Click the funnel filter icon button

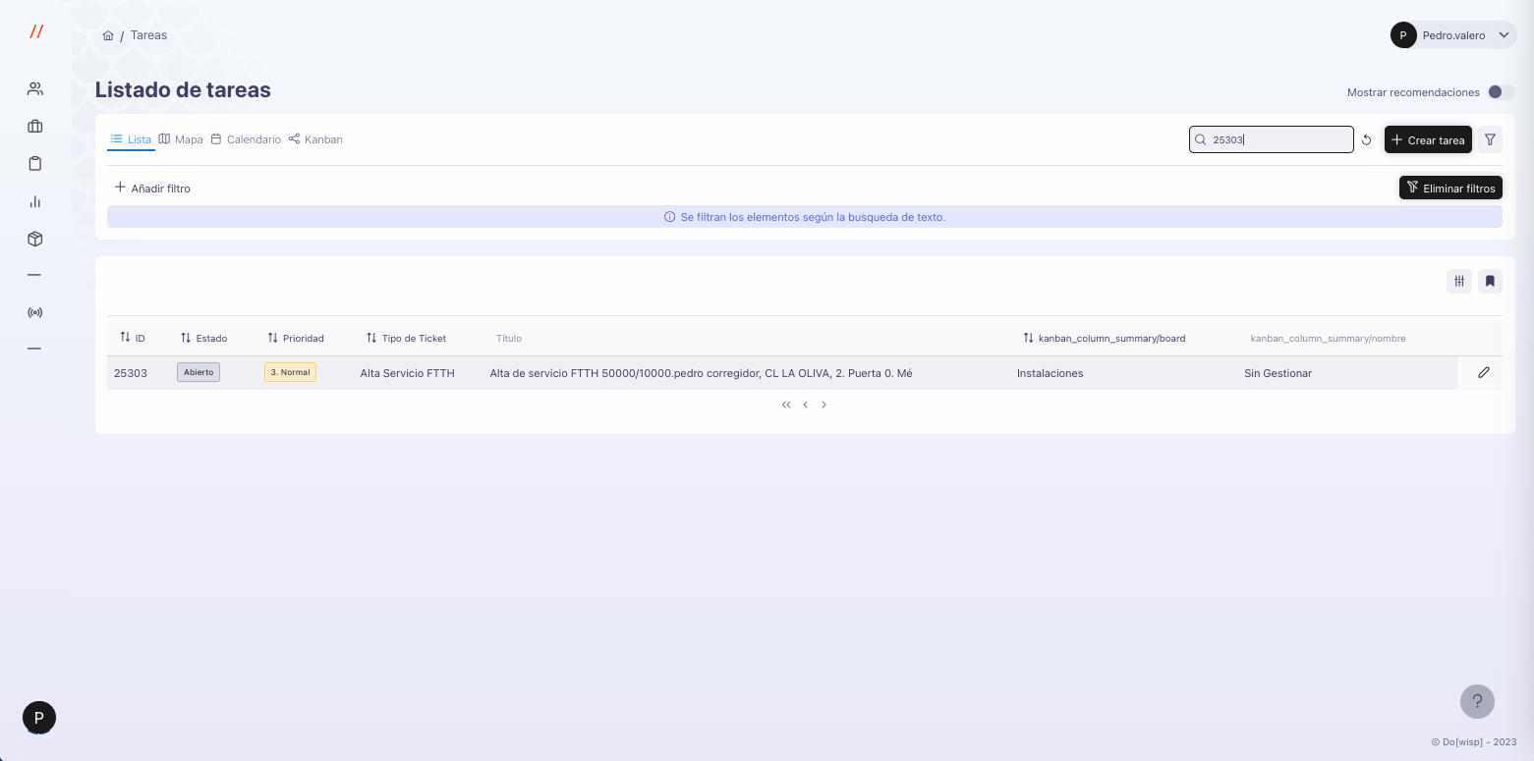(1490, 139)
